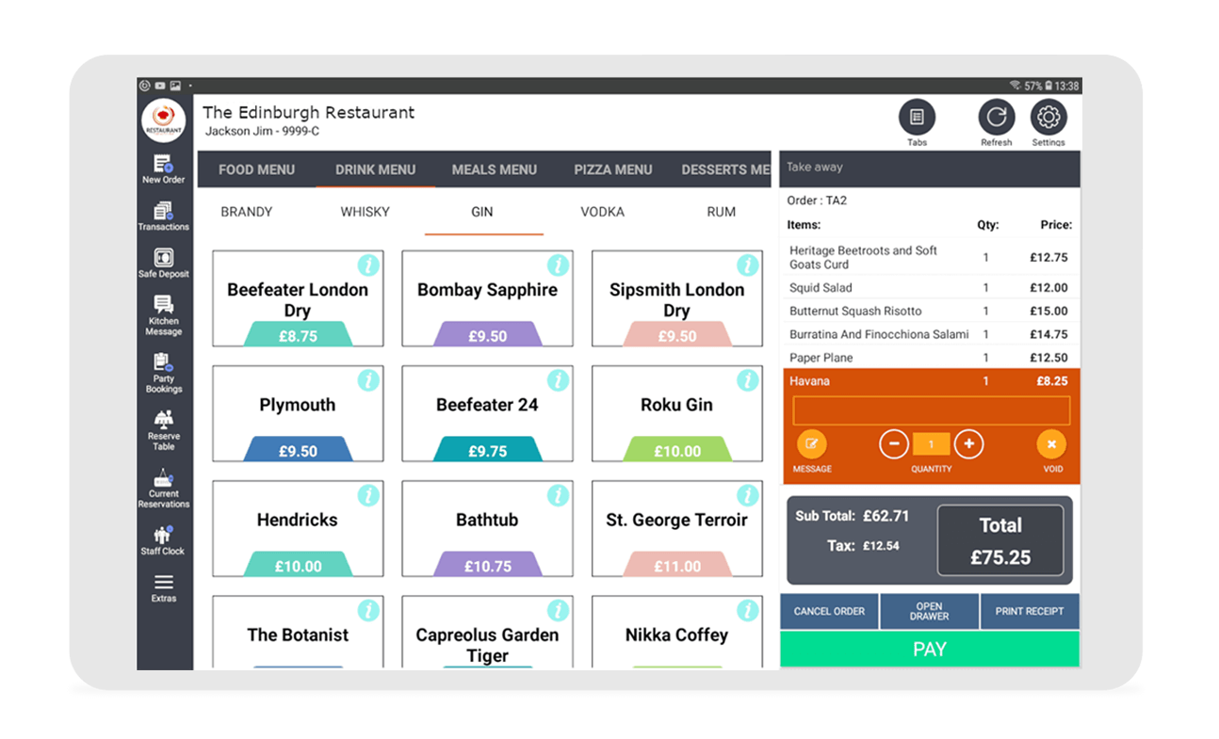
Task: Decrease Havana quantity with minus button
Action: click(894, 444)
